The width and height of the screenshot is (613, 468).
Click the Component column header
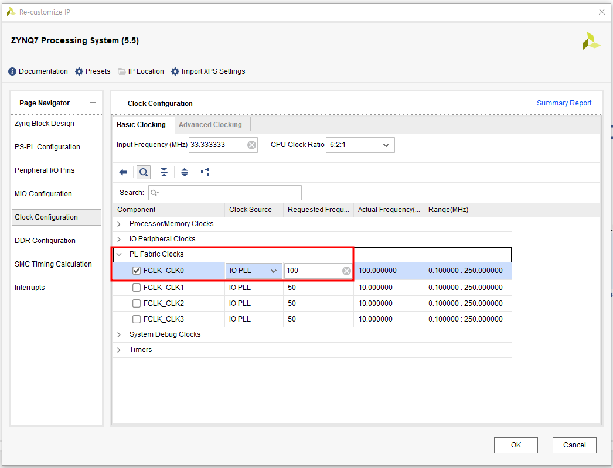(x=169, y=210)
